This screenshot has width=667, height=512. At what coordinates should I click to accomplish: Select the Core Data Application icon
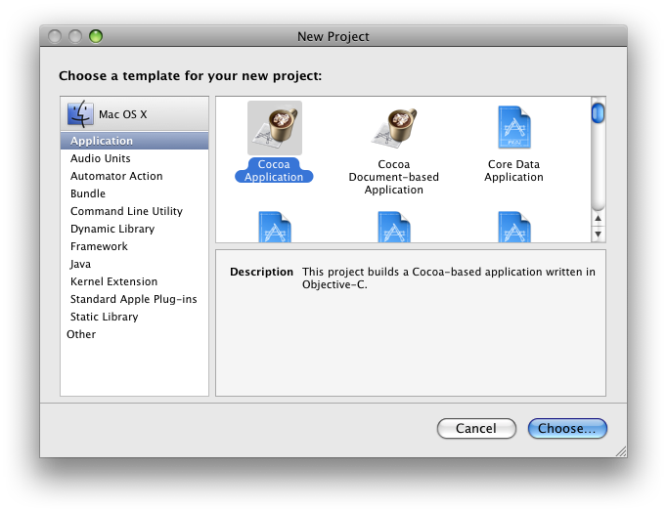514,127
